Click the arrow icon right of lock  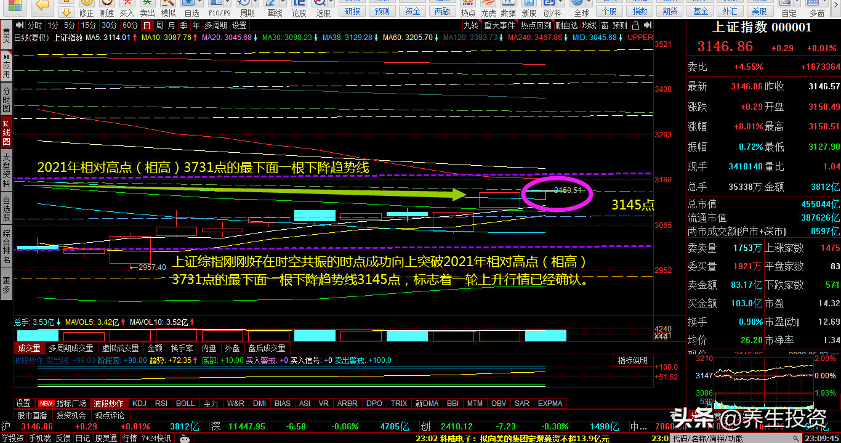click(x=648, y=25)
